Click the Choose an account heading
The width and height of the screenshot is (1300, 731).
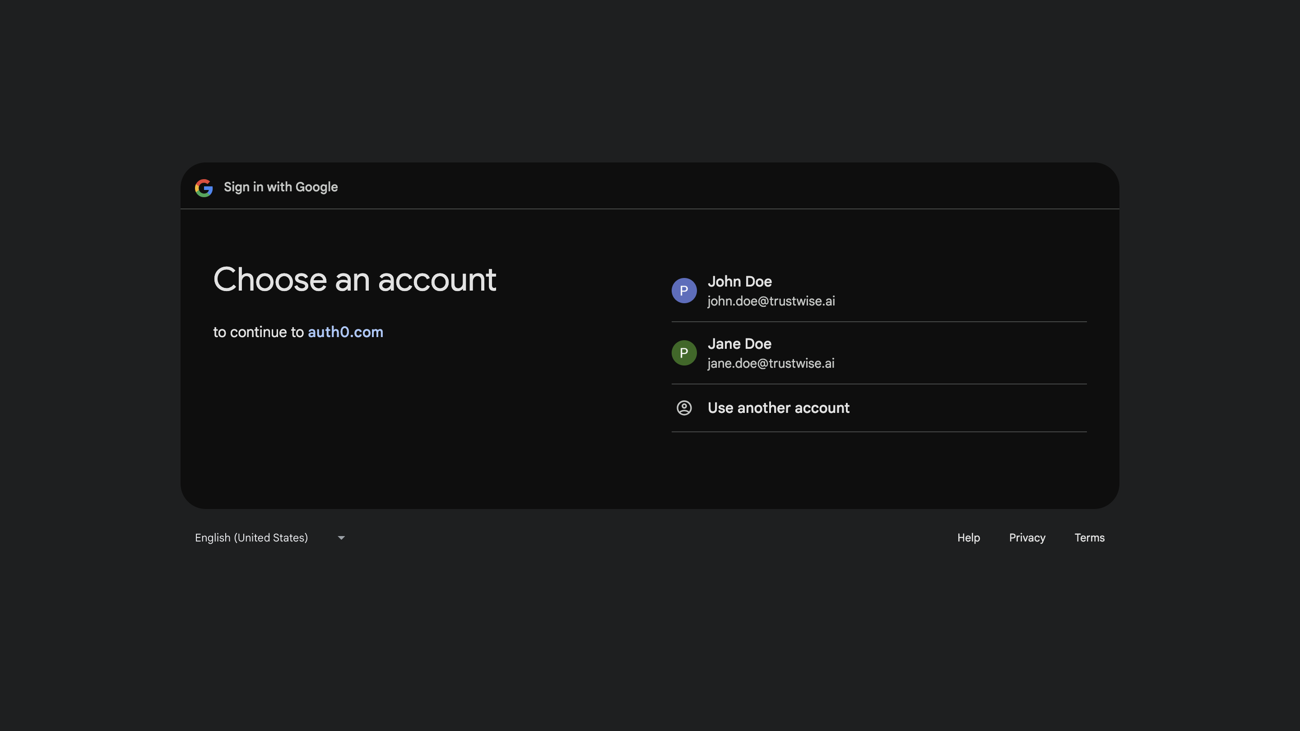(x=355, y=279)
